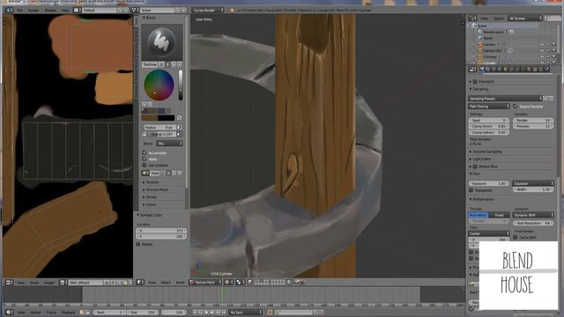The height and width of the screenshot is (317, 564).
Task: Open the Sampling Presets dropdown
Action: click(505, 98)
